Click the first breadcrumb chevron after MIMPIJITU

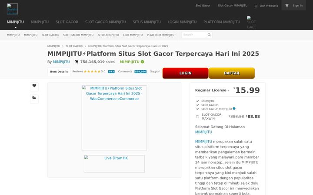click(63, 46)
